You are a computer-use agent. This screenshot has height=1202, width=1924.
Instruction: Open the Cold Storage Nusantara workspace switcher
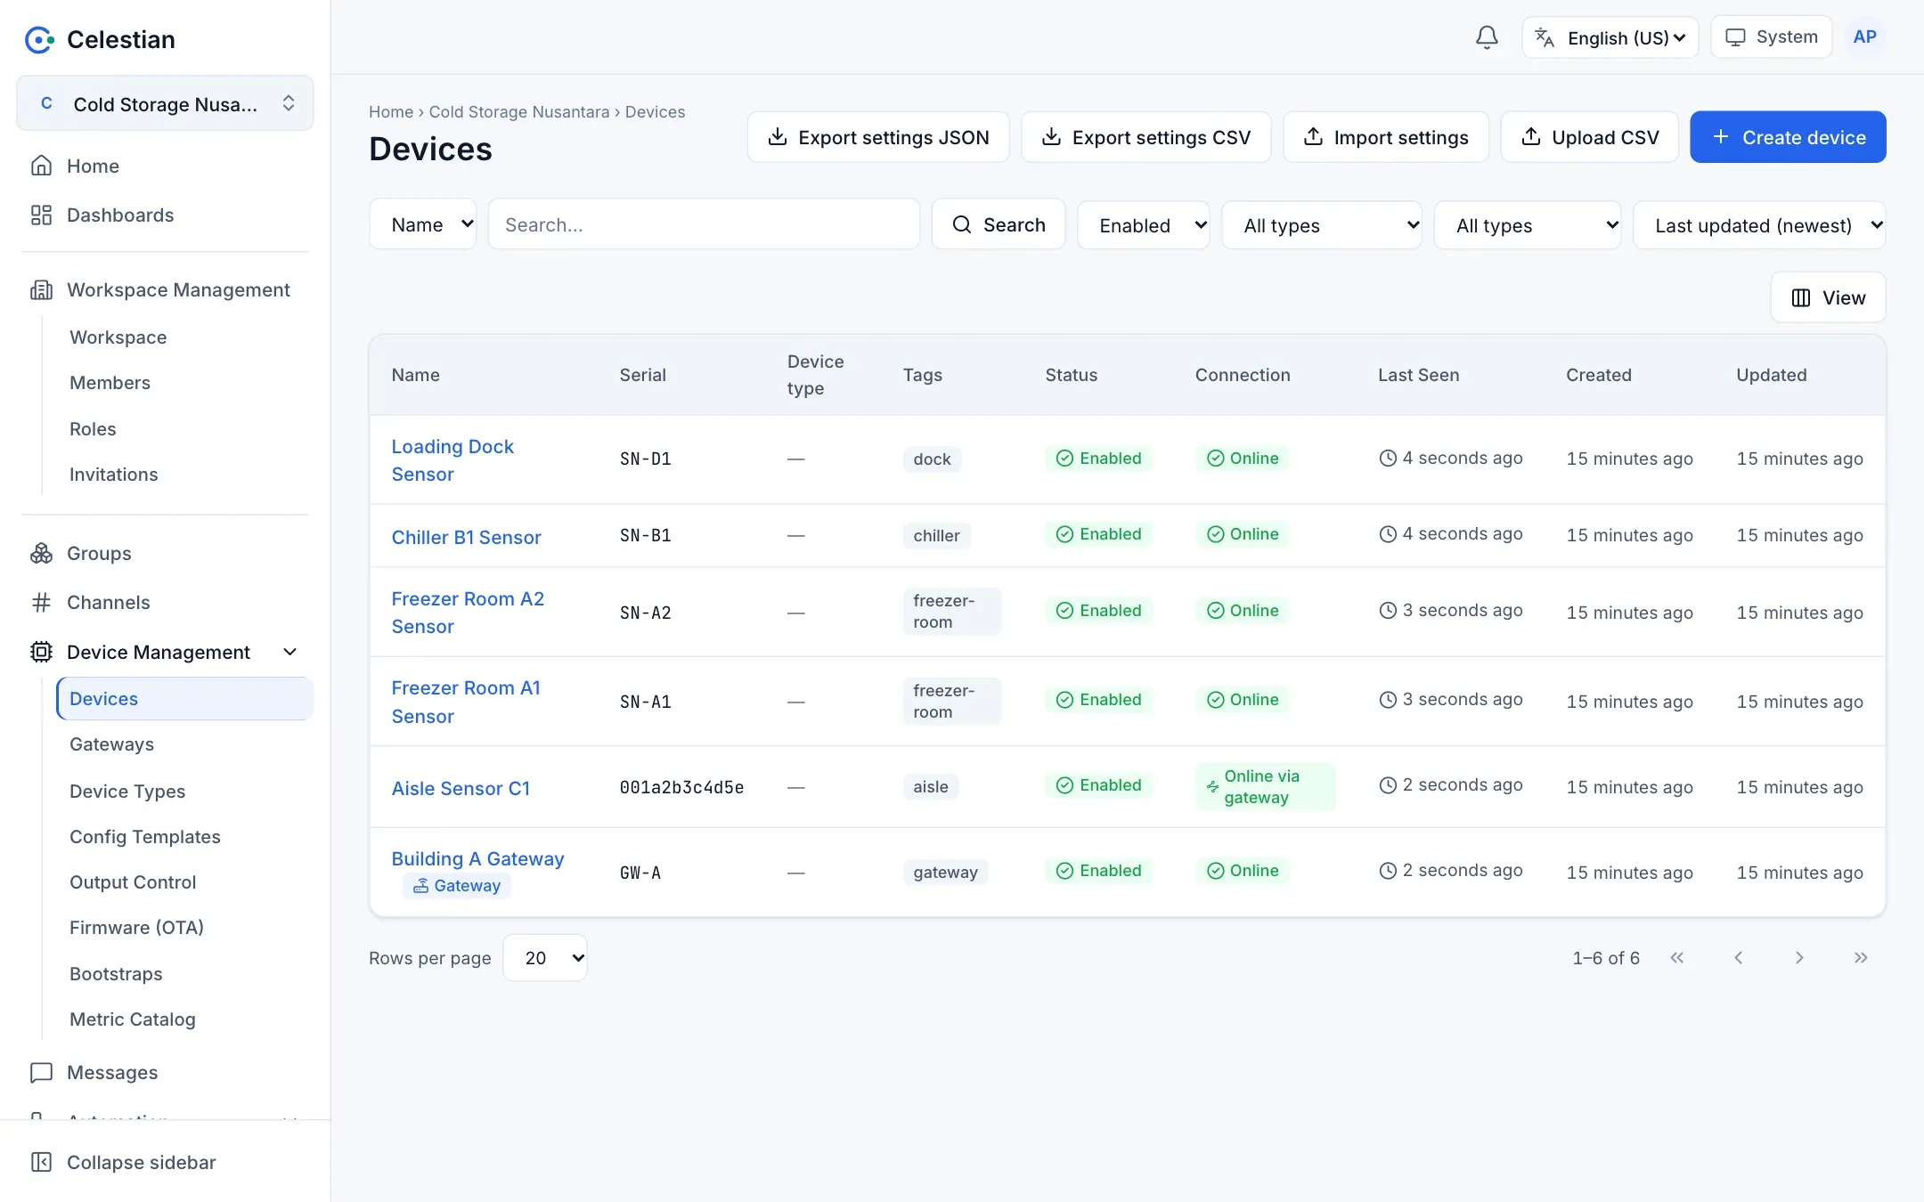coord(165,103)
